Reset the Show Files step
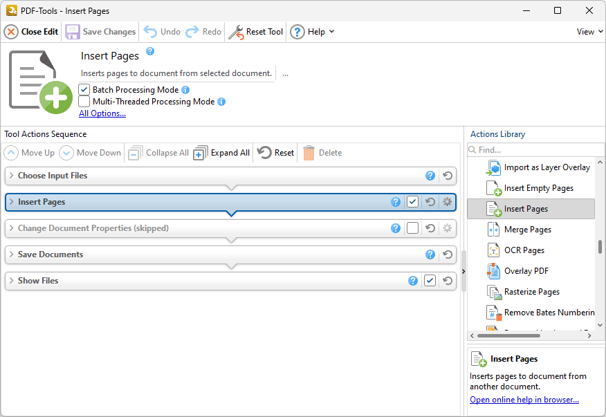 click(448, 281)
